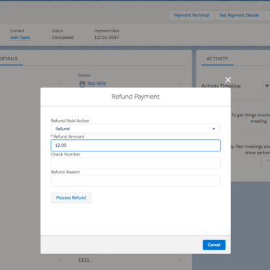Click the Refund Amount input field

coord(136,145)
